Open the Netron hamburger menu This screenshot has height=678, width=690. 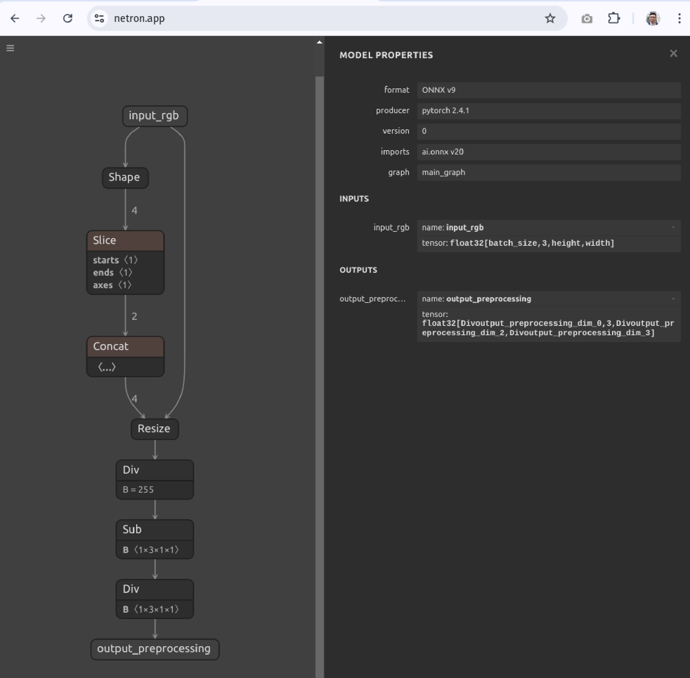pyautogui.click(x=10, y=48)
